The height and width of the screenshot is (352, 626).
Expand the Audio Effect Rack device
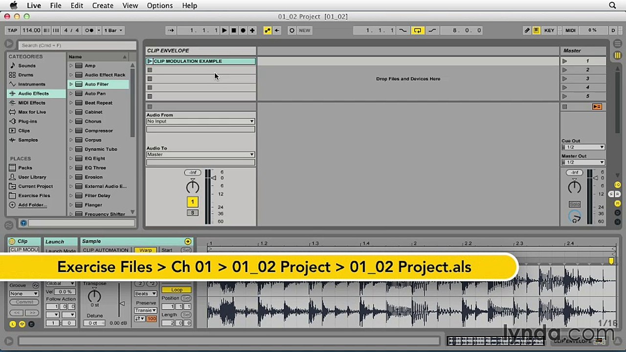71,75
